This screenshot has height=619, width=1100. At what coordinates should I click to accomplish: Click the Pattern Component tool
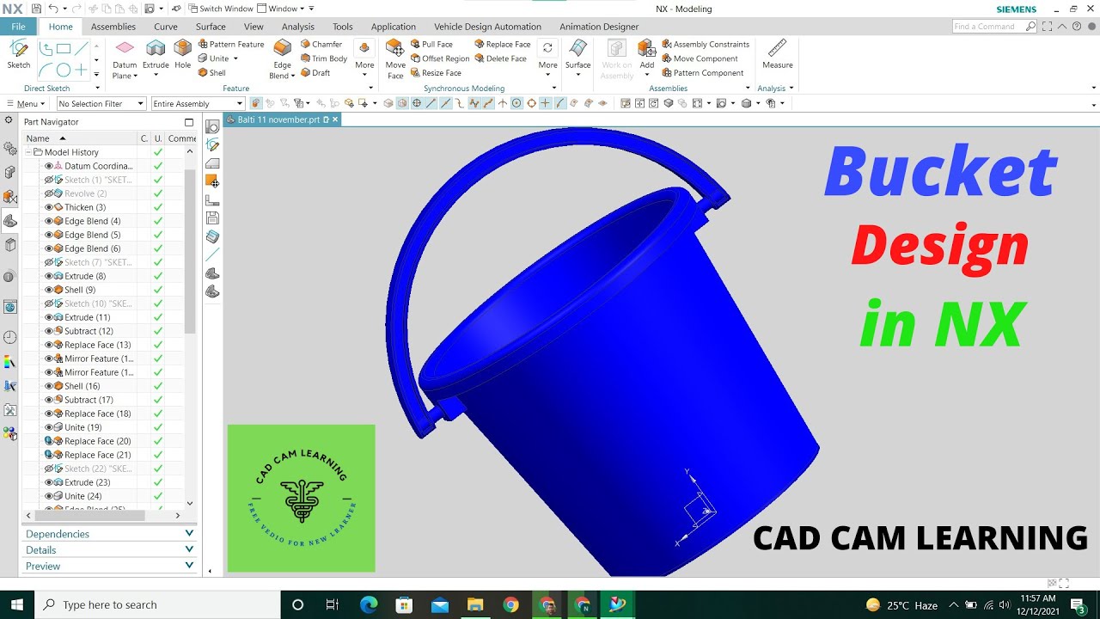[x=703, y=73]
